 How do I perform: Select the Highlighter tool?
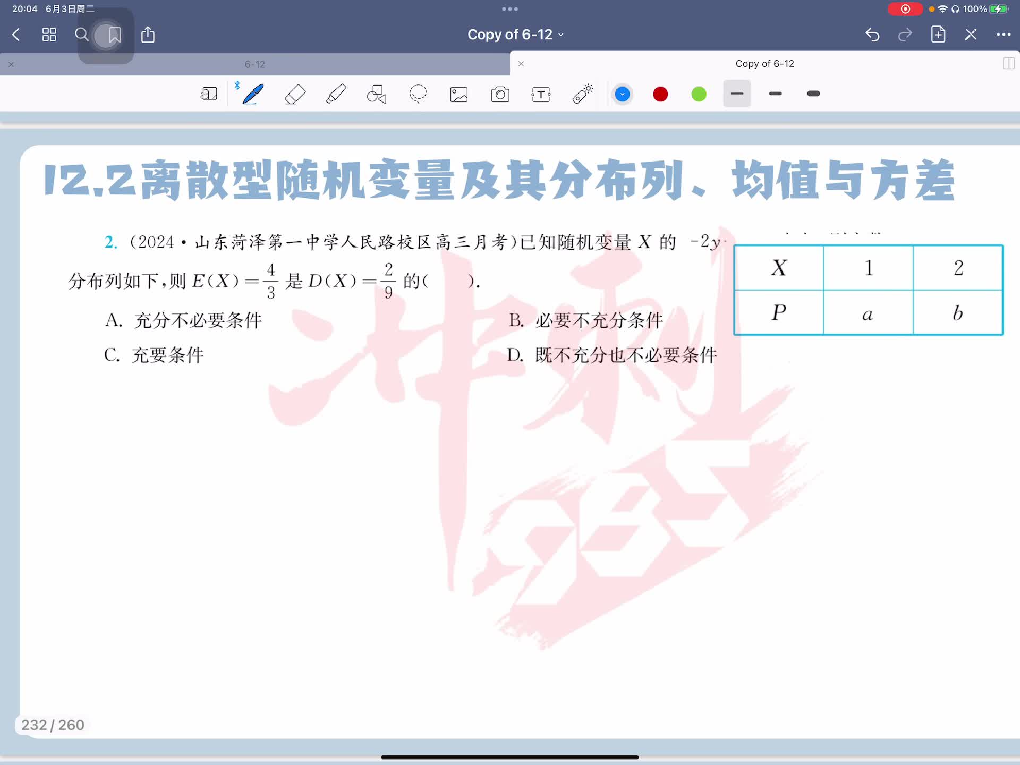tap(336, 94)
